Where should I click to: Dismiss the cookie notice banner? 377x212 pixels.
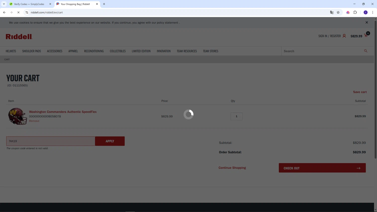tap(367, 22)
